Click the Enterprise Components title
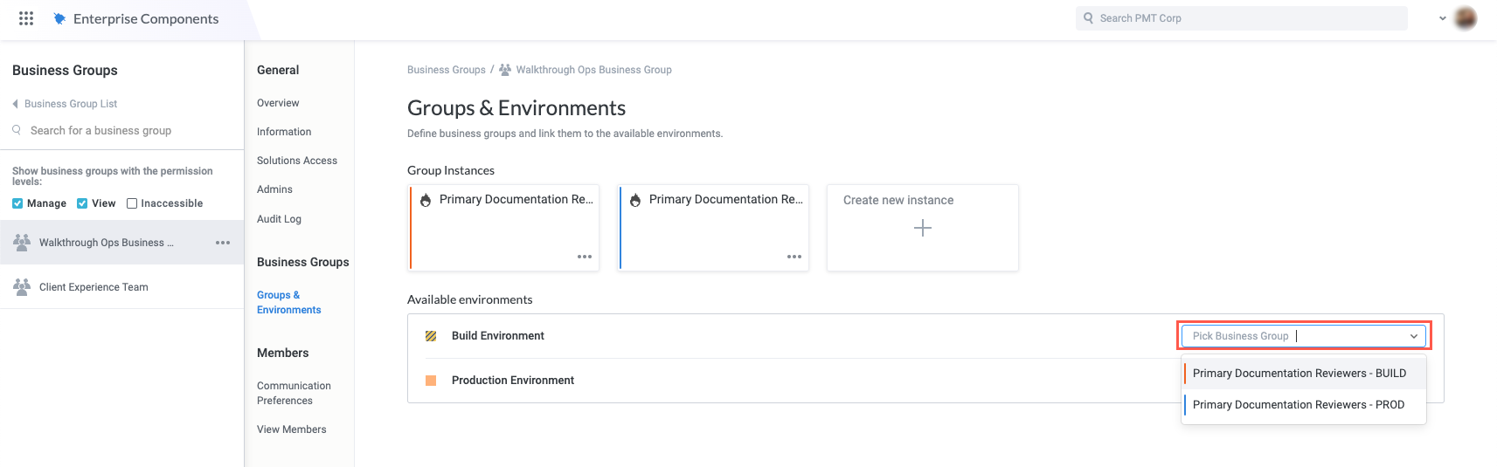Viewport: 1497px width, 467px height. (146, 18)
